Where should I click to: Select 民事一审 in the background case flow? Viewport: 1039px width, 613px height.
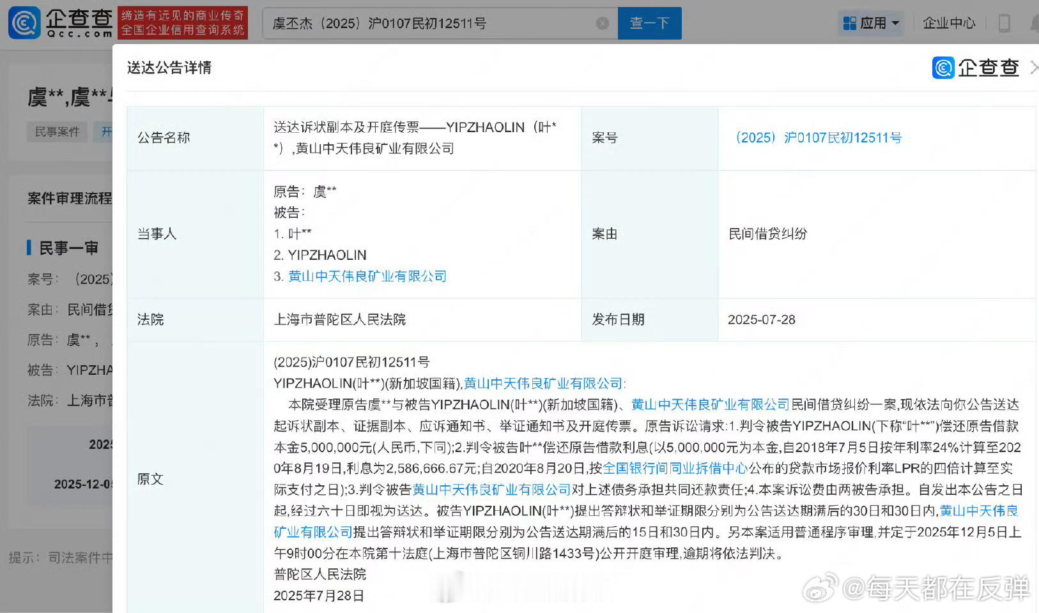[x=68, y=248]
